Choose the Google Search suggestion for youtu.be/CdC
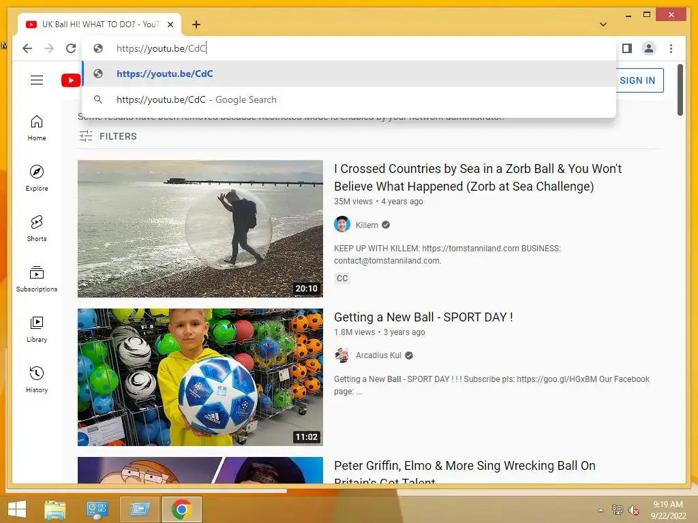698x523 pixels. pos(349,99)
